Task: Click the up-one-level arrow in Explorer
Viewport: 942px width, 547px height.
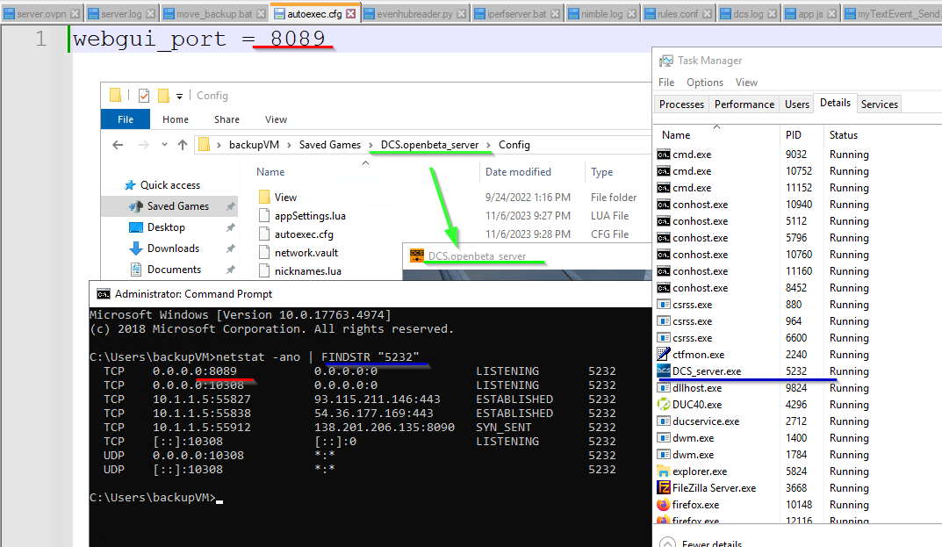Action: pyautogui.click(x=183, y=145)
